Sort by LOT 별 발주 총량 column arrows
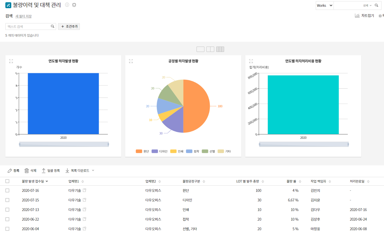The image size is (384, 237). coord(263,181)
